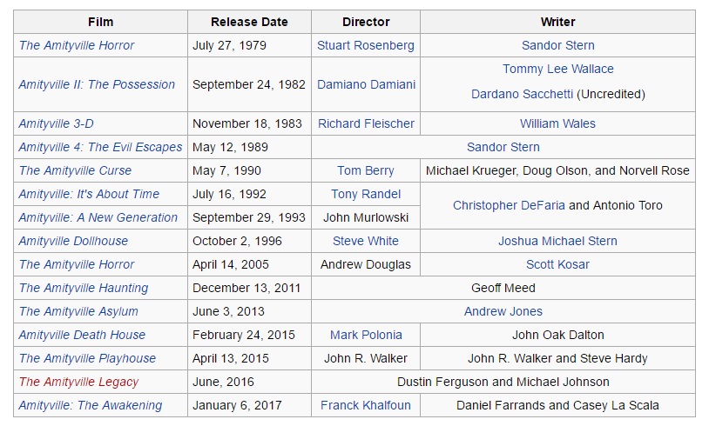Follow the Stuart Rosenberg director link

click(366, 45)
